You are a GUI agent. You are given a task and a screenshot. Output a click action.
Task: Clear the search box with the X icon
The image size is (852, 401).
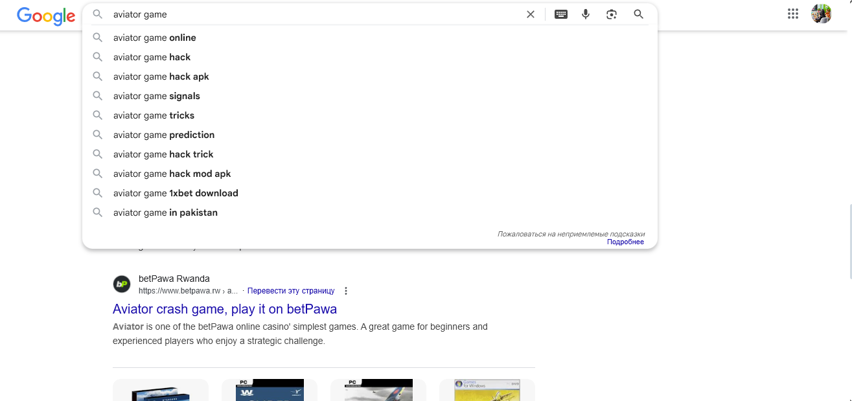(531, 14)
